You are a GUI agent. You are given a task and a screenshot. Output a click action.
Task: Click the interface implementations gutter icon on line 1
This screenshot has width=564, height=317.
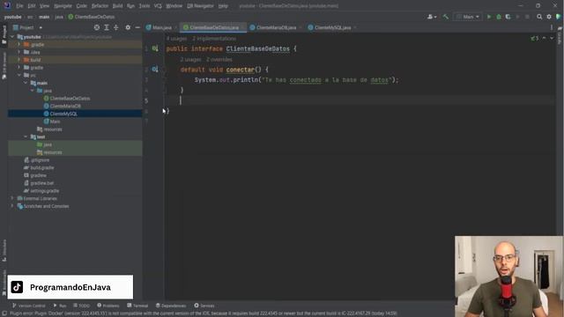point(155,48)
